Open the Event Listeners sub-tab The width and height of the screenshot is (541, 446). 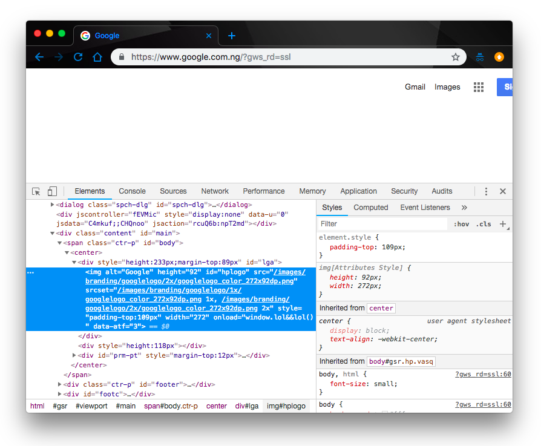[x=425, y=208]
